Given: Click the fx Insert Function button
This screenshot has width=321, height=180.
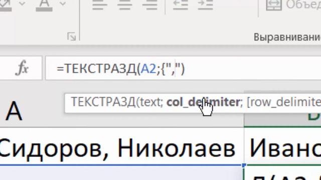Looking at the screenshot, I should click(x=22, y=68).
